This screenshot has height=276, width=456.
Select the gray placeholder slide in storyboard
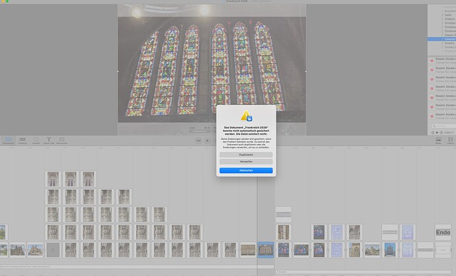tap(53, 250)
